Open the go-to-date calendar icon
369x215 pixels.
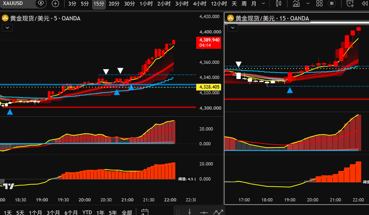pyautogui.click(x=145, y=212)
